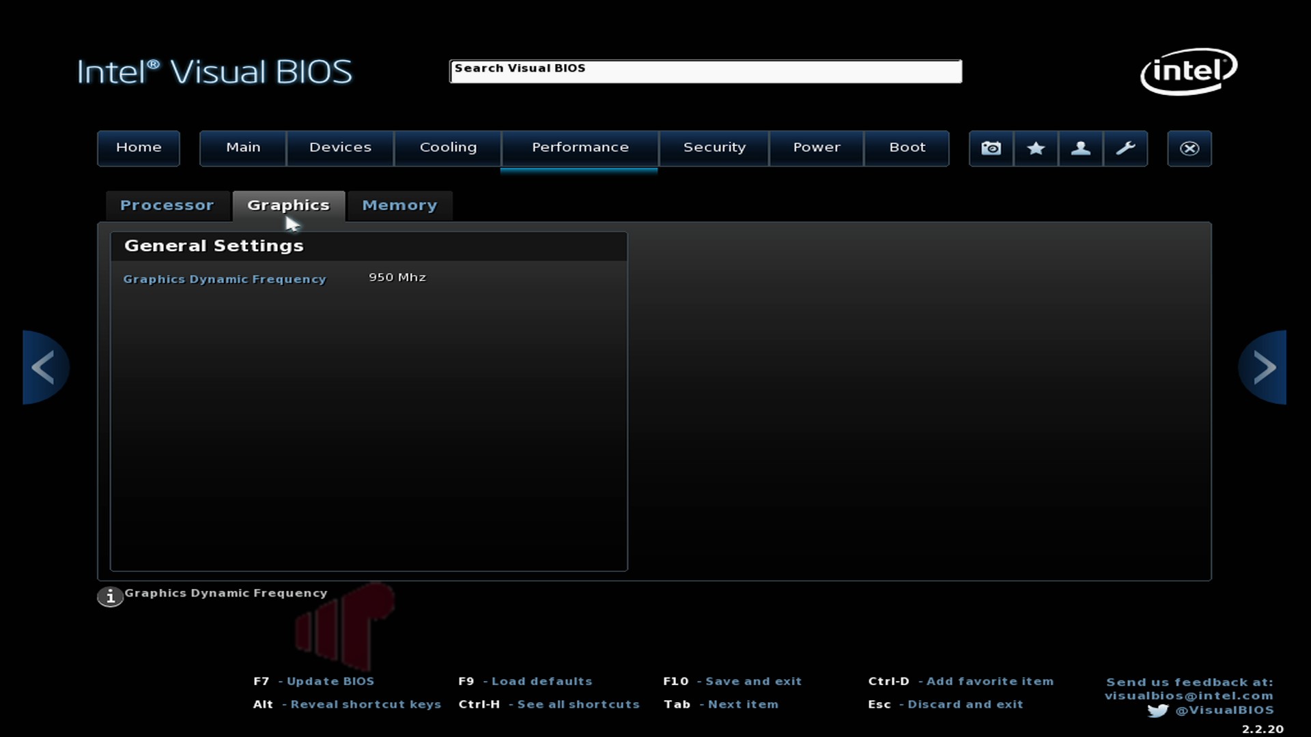Click F10 Save and exit shortcut
Image resolution: width=1311 pixels, height=737 pixels.
(732, 681)
